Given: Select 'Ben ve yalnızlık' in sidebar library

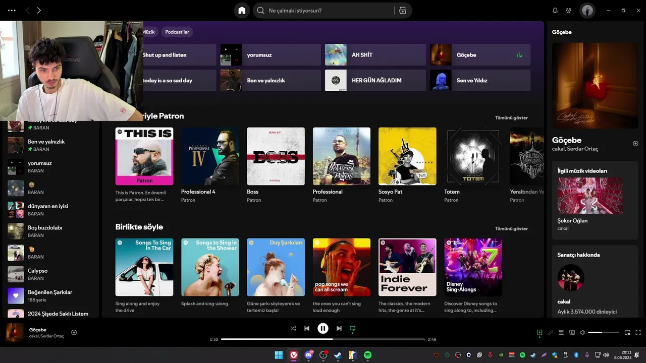Looking at the screenshot, I should coord(50,145).
